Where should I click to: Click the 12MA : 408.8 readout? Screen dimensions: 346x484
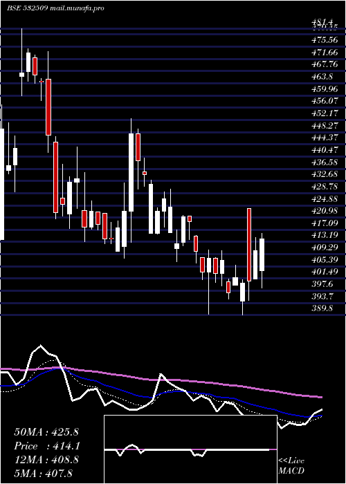(x=46, y=460)
